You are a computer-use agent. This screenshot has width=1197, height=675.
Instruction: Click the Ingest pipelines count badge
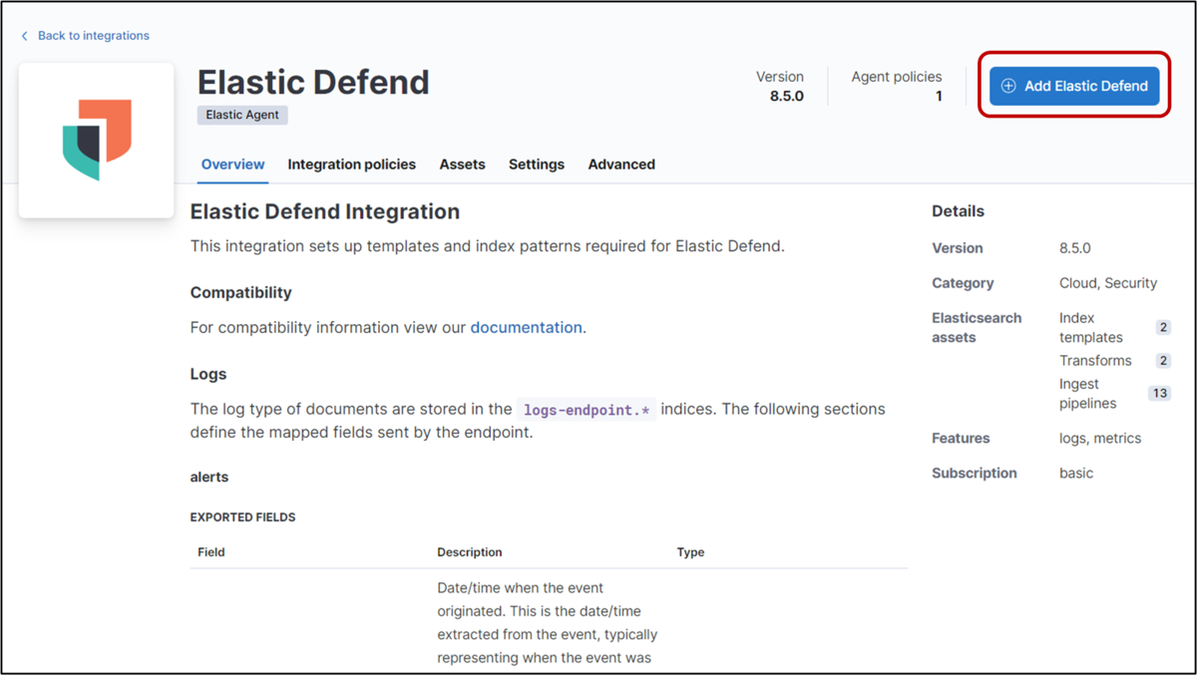click(1159, 393)
